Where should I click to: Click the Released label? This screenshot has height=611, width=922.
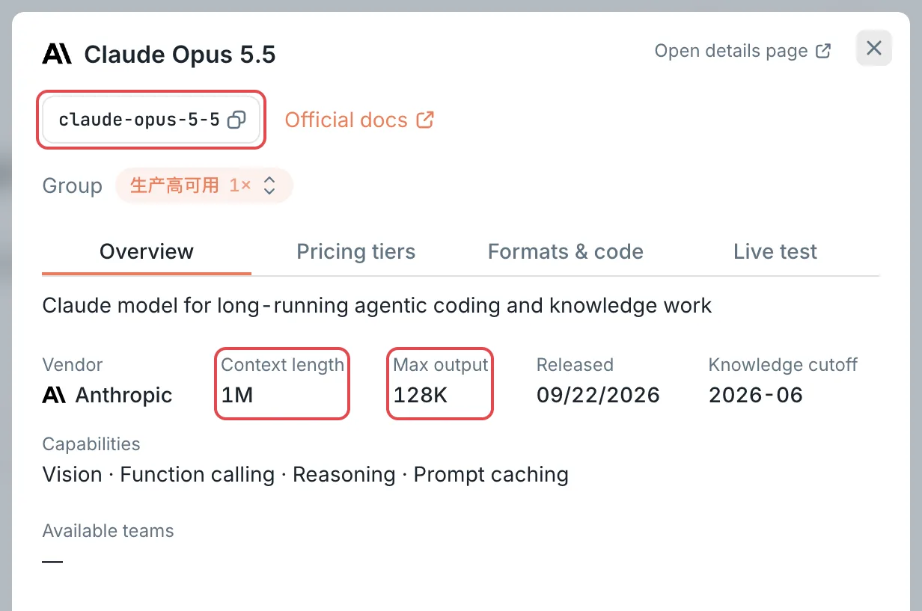[x=575, y=365]
